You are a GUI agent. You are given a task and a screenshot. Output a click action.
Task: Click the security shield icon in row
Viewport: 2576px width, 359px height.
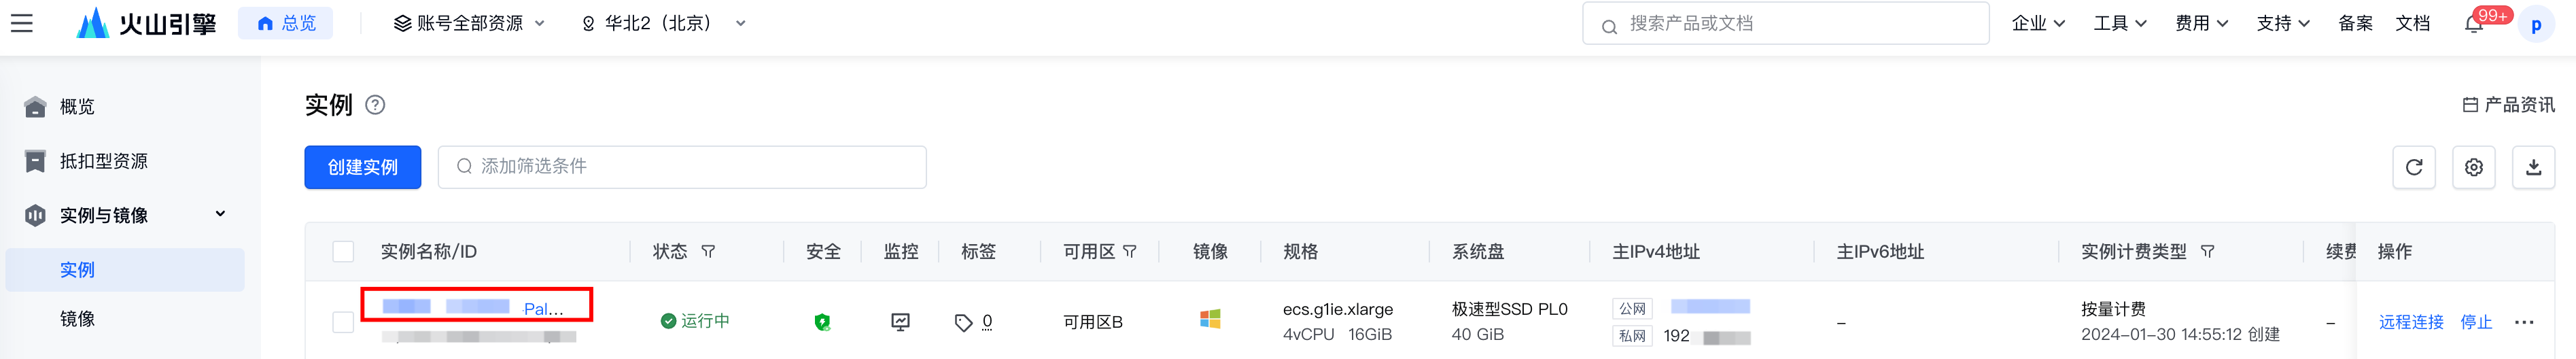(x=822, y=322)
